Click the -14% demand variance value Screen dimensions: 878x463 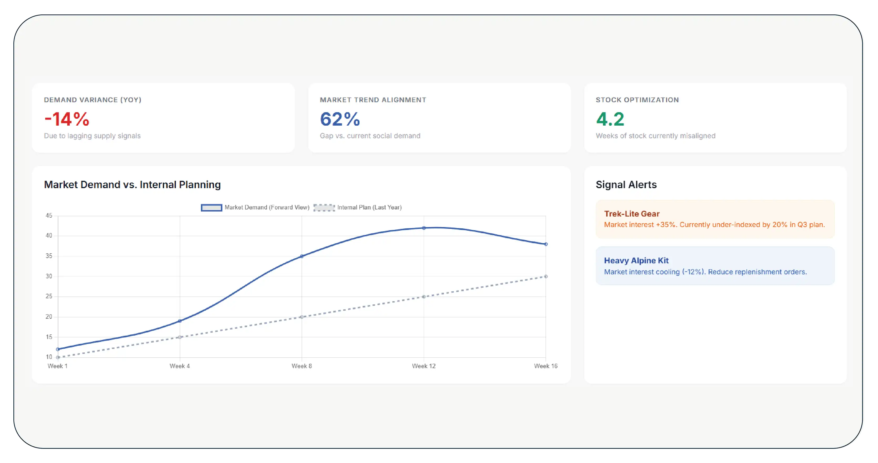point(67,119)
